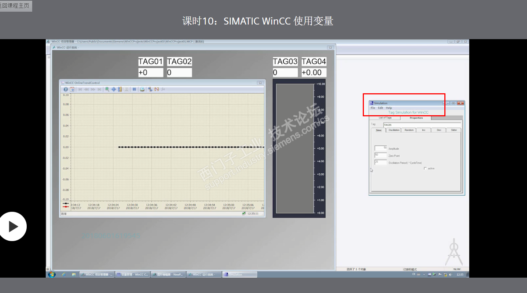Open Windows Explorer from the taskbar

(74, 274)
